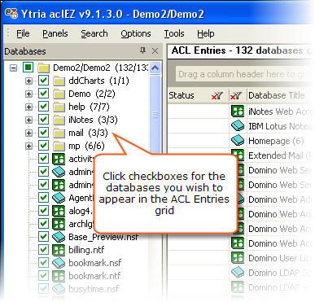Expand the iNotes folder
This screenshot has height=302, width=315.
28,120
